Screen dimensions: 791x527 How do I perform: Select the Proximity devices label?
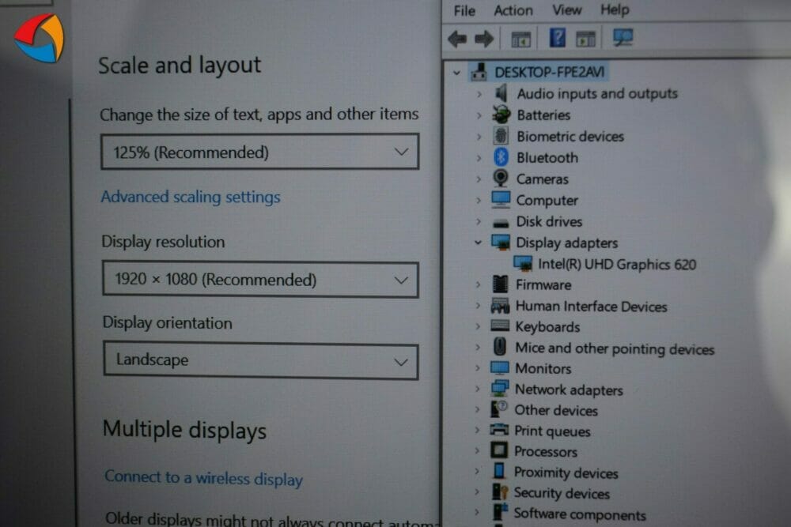click(x=566, y=472)
